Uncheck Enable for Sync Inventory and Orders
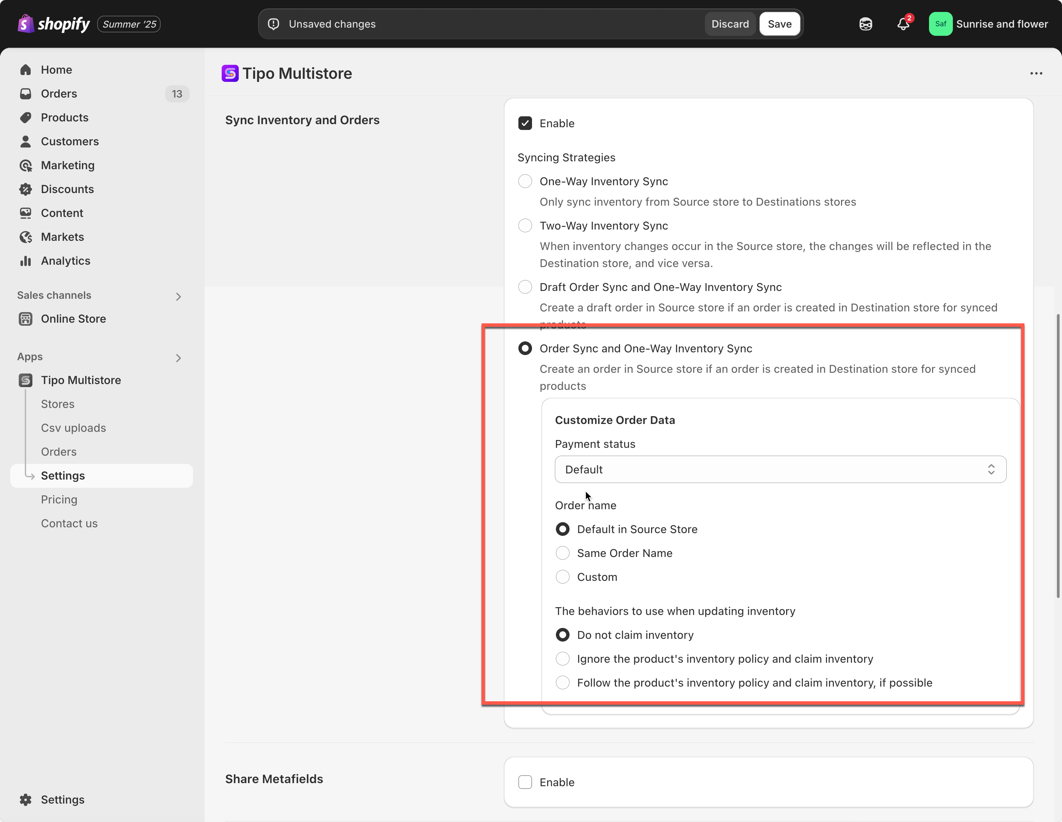 click(x=525, y=123)
